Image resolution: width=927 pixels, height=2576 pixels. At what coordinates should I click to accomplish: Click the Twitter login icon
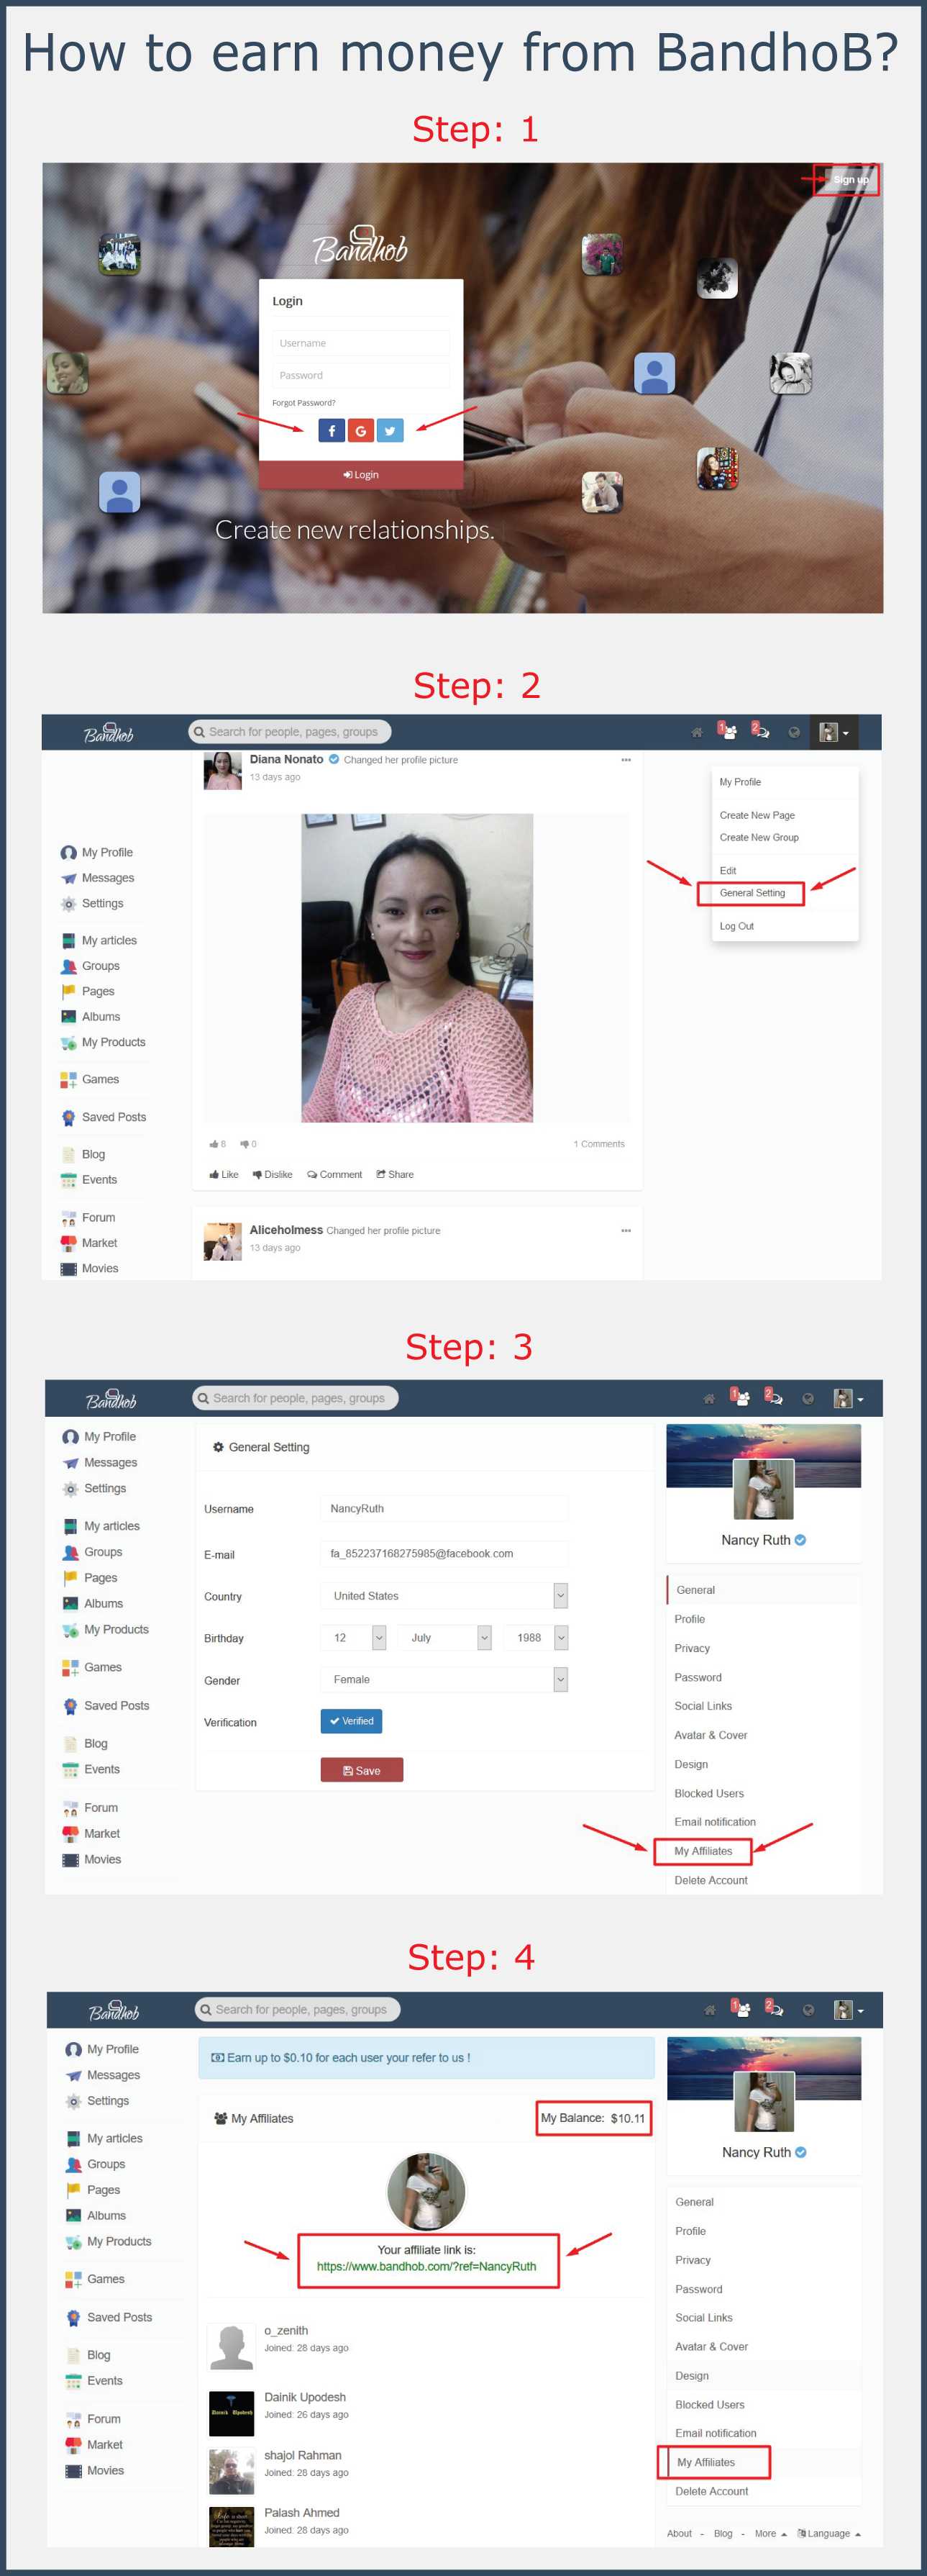click(390, 430)
